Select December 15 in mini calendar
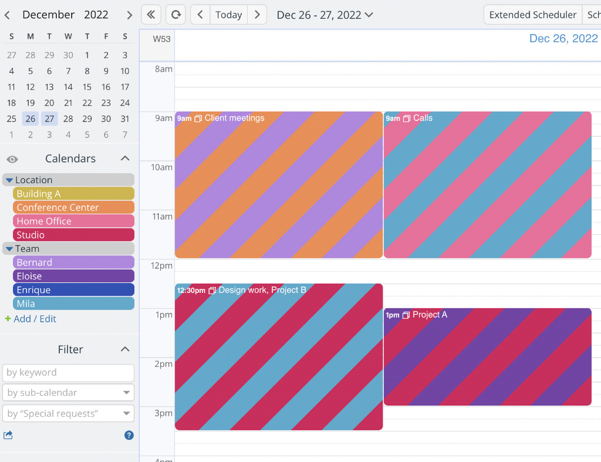The width and height of the screenshot is (601, 462). pos(87,87)
